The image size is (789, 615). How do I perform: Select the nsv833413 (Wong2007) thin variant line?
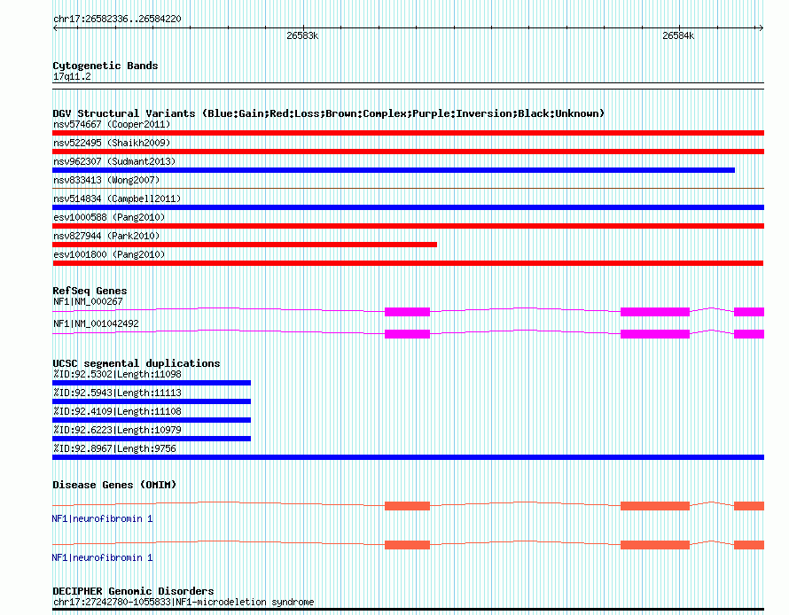[x=408, y=189]
